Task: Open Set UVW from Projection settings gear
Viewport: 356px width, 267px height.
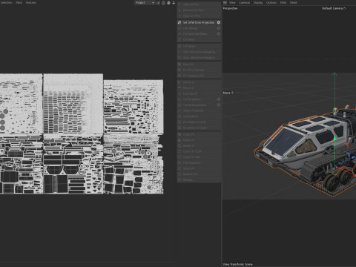Action: coord(219,22)
